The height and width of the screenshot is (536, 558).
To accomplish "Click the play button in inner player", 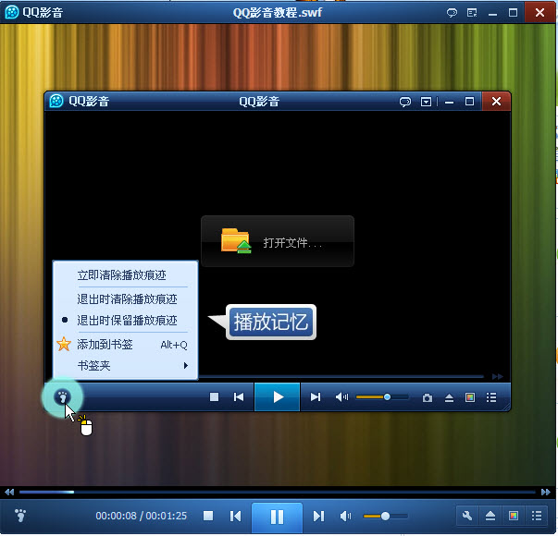I will (278, 397).
